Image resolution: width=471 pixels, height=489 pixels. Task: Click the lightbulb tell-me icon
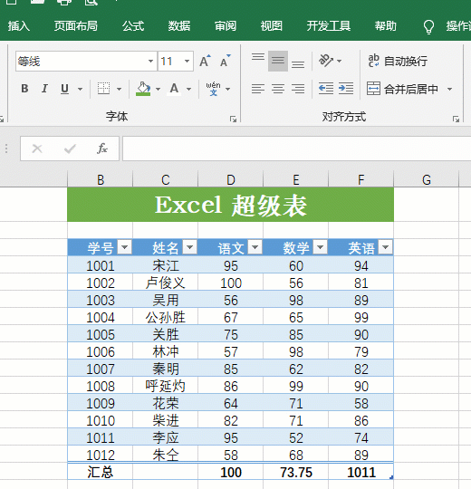pyautogui.click(x=429, y=27)
